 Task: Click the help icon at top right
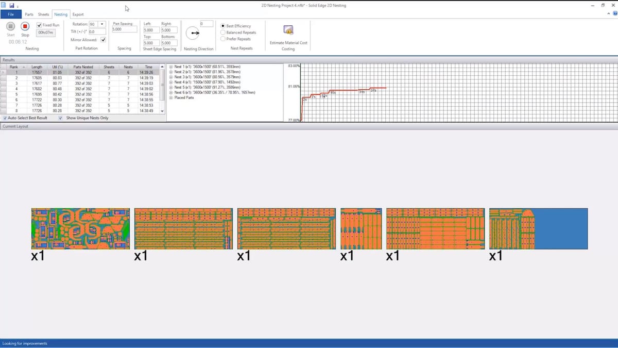tap(614, 14)
